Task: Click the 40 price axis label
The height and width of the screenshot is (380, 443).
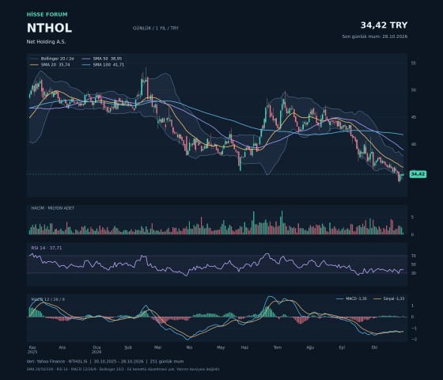Action: pos(413,144)
